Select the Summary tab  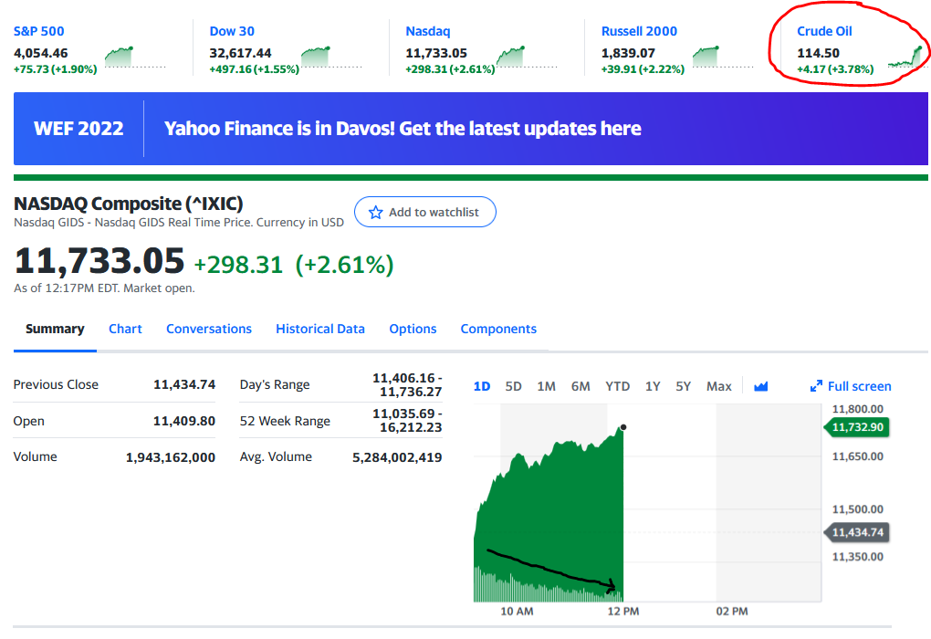[55, 329]
